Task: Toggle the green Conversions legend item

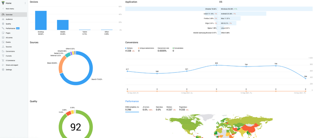Action: pyautogui.click(x=178, y=48)
